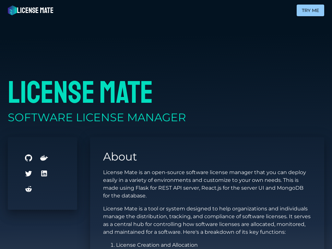Click the cube logo icon in header
The image size is (332, 249).
pyautogui.click(x=12, y=10)
